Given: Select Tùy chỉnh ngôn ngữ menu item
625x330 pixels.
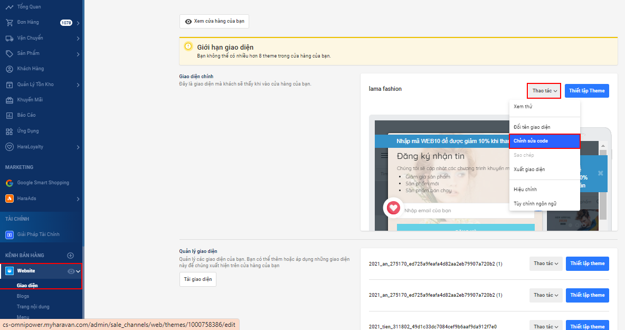Looking at the screenshot, I should (544, 204).
